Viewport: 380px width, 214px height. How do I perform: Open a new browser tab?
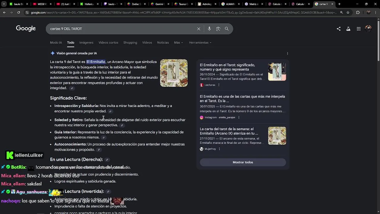(339, 4)
